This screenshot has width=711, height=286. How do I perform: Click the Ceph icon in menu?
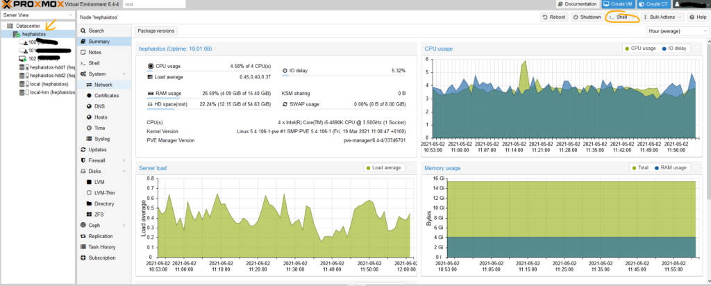tap(83, 226)
